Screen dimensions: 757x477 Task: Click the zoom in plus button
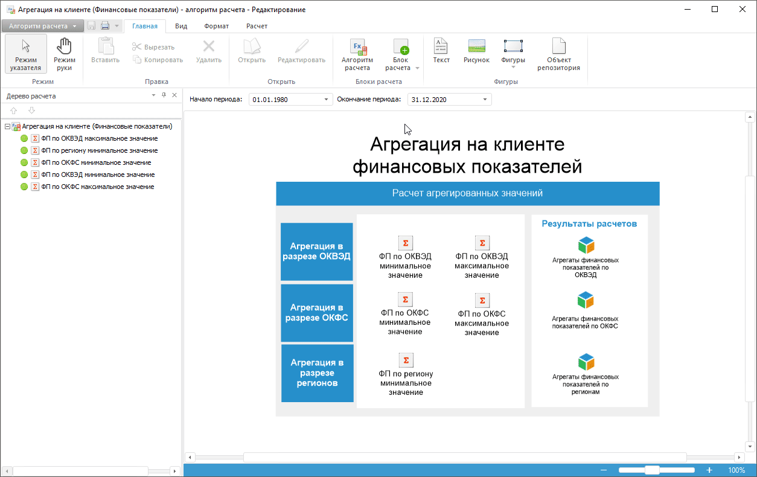709,470
